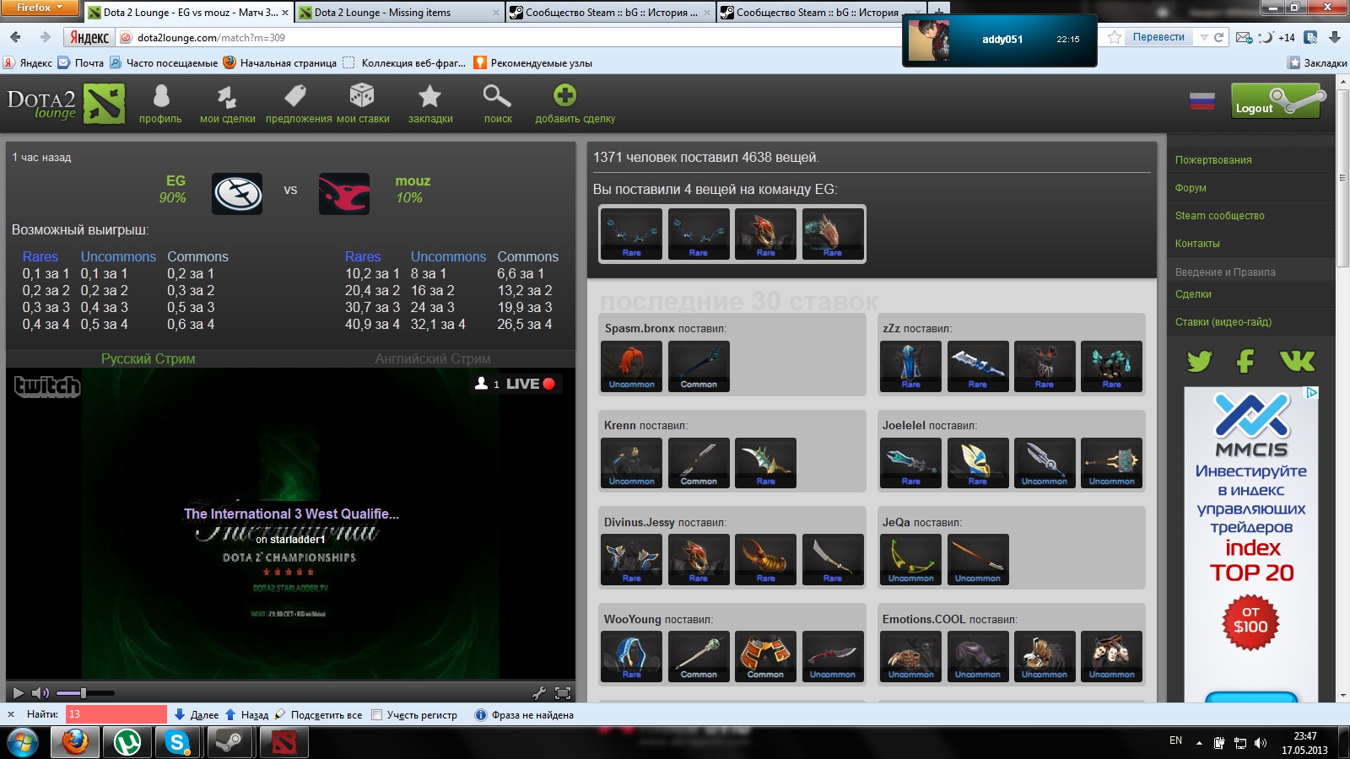
Task: Reload the page using refresh icon
Action: coord(1218,37)
